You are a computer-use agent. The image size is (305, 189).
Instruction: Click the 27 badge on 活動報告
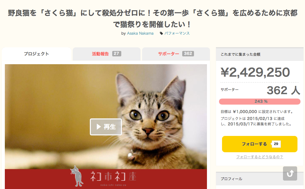coord(116,54)
